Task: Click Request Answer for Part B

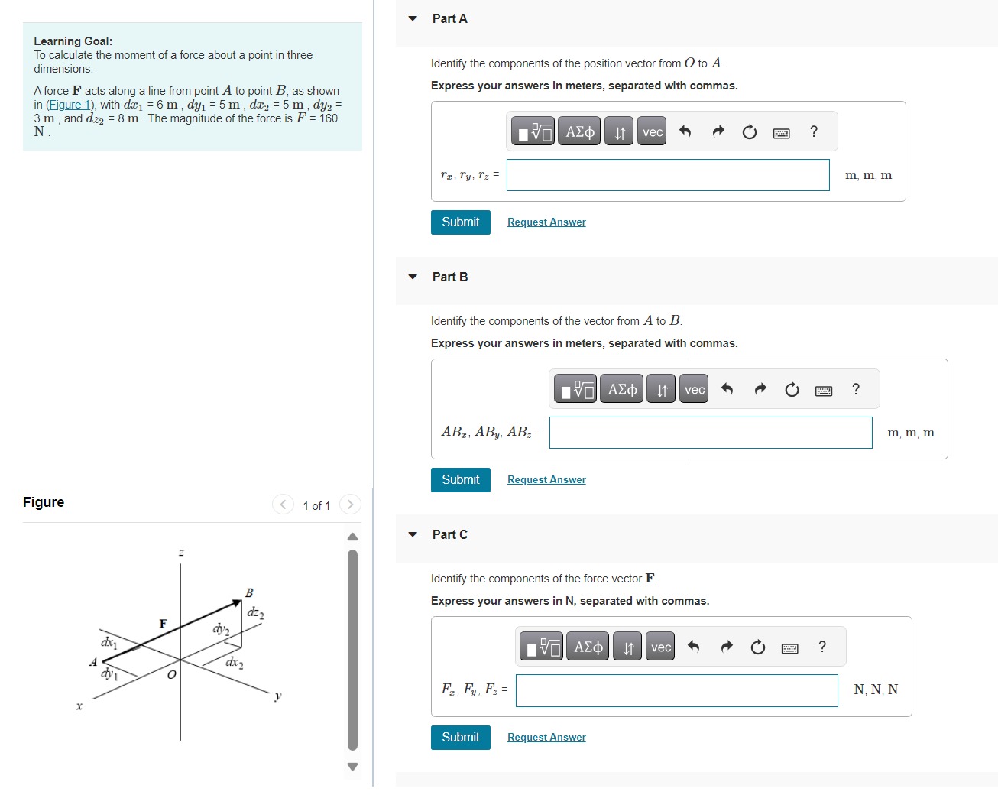Action: coord(546,479)
